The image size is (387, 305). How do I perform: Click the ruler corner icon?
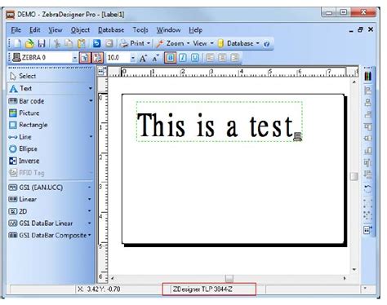(102, 71)
